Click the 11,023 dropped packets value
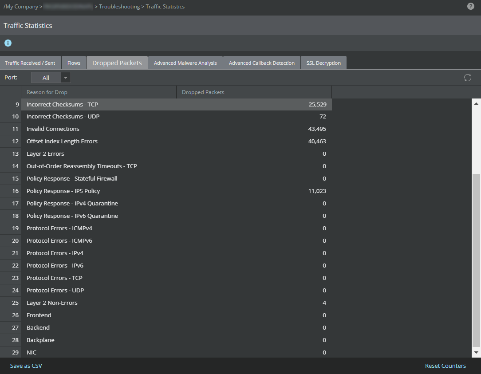Viewport: 481px width, 374px height. click(x=317, y=191)
